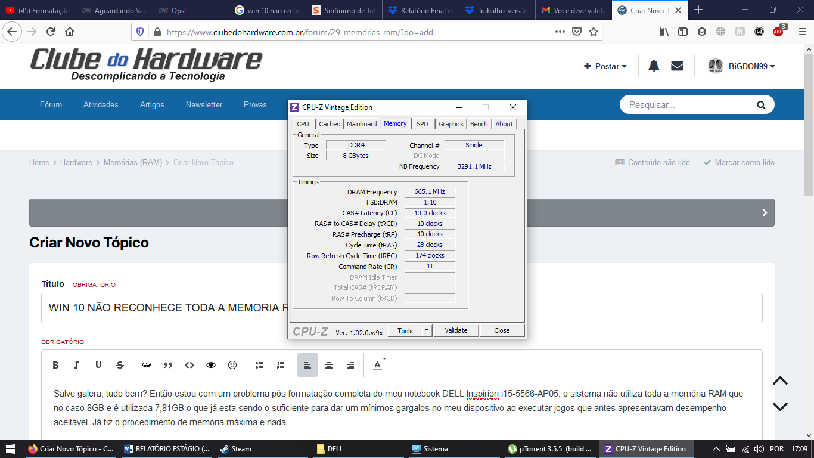Open the Atividades nav link
Viewport: 814px width, 458px height.
click(x=101, y=104)
